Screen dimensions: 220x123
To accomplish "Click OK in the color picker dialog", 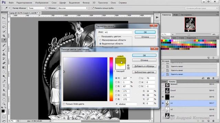I will pos(144,55).
